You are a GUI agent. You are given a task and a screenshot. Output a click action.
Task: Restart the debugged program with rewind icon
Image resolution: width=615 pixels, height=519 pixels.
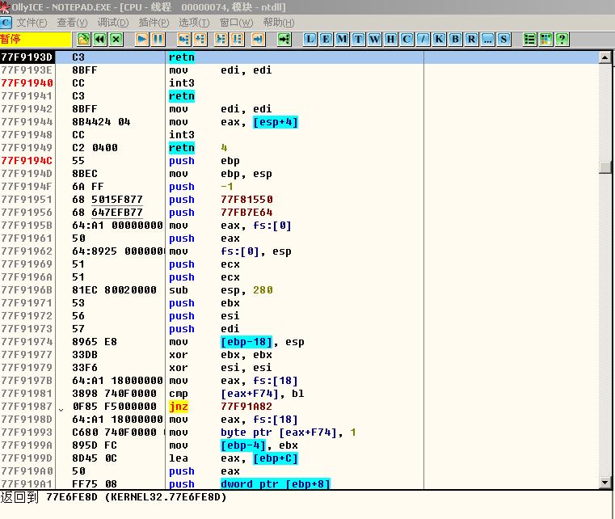pos(100,39)
